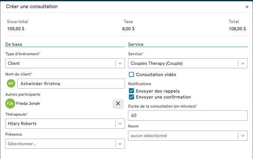This screenshot has height=159, width=253.
Task: Click the Room chevron arrow
Action: [243, 136]
